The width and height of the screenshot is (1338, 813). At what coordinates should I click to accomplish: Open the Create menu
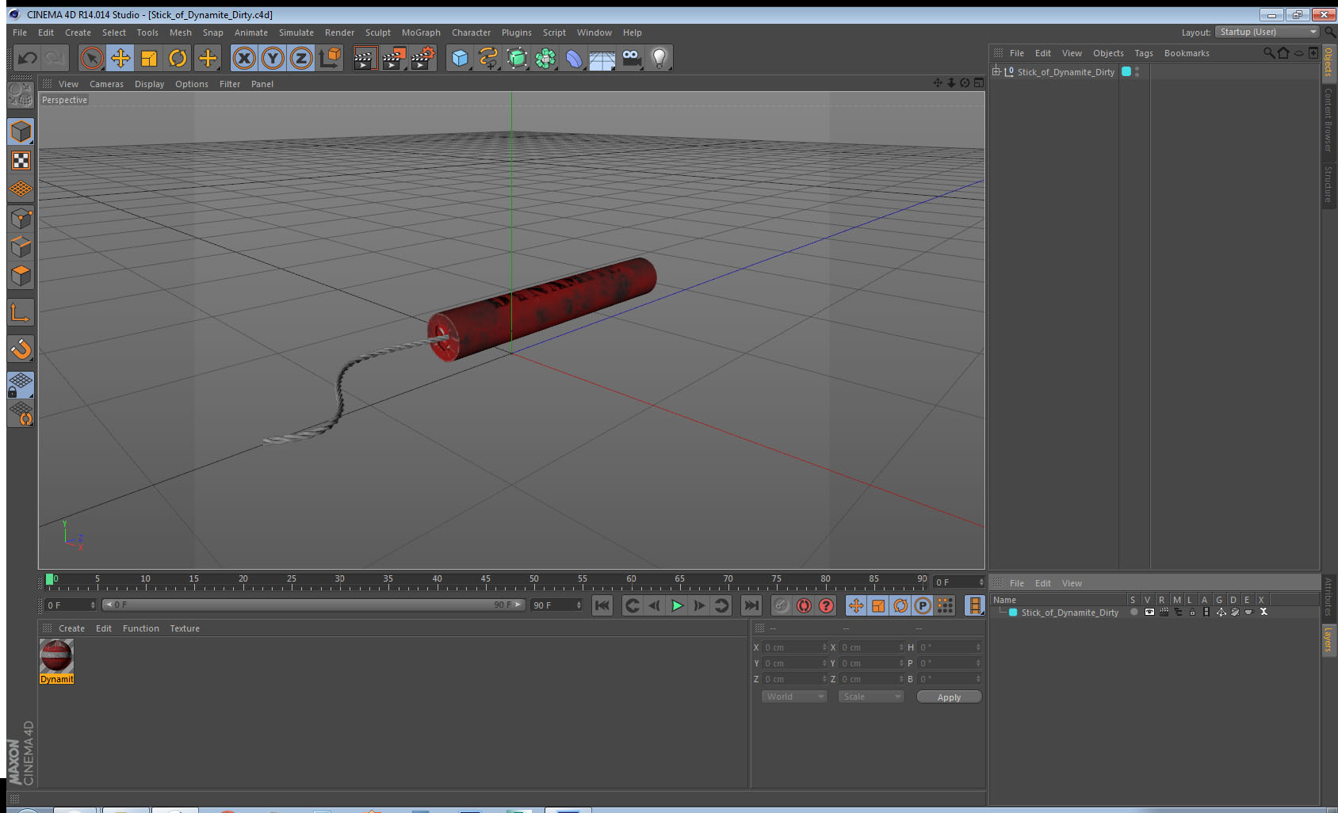click(78, 32)
